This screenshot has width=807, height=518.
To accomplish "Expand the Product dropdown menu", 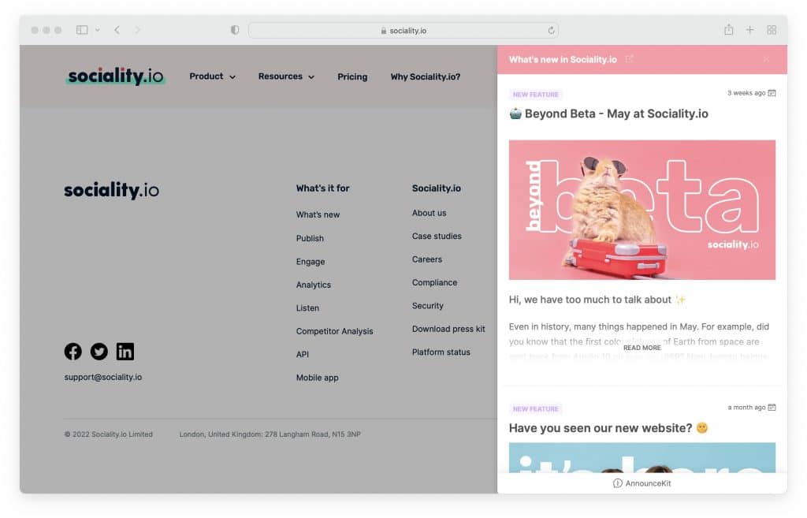I will tap(212, 76).
